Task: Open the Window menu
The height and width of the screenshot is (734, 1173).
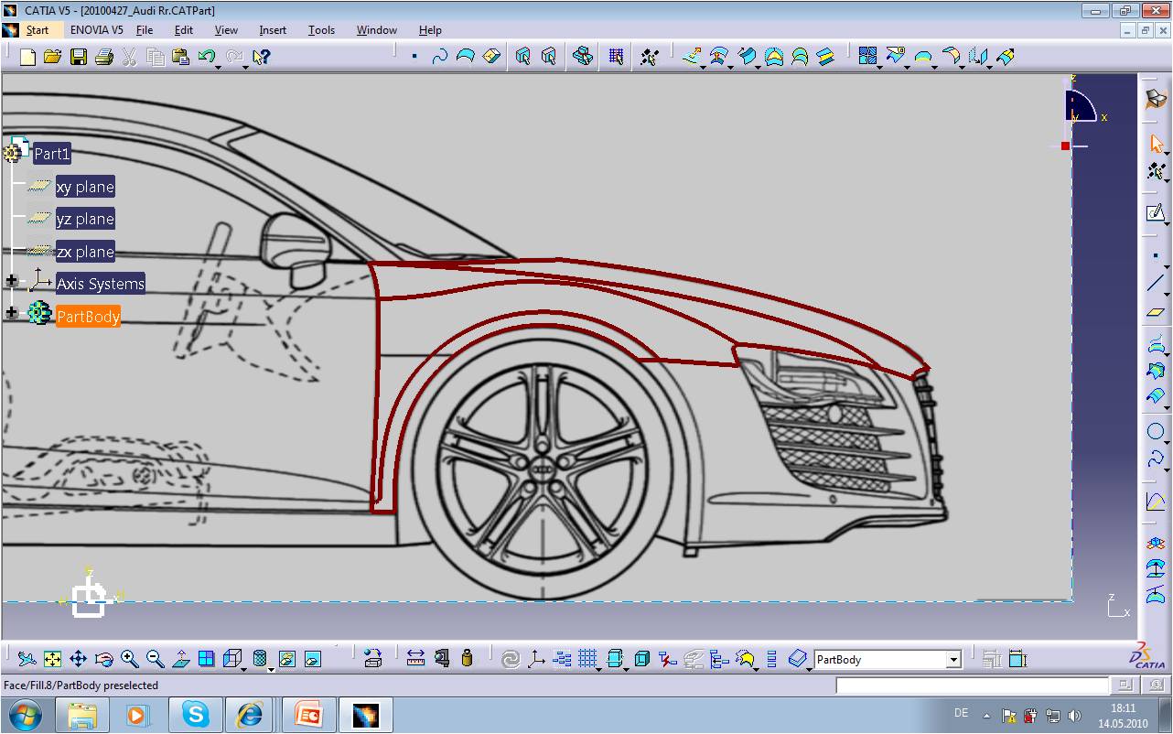Action: tap(377, 30)
